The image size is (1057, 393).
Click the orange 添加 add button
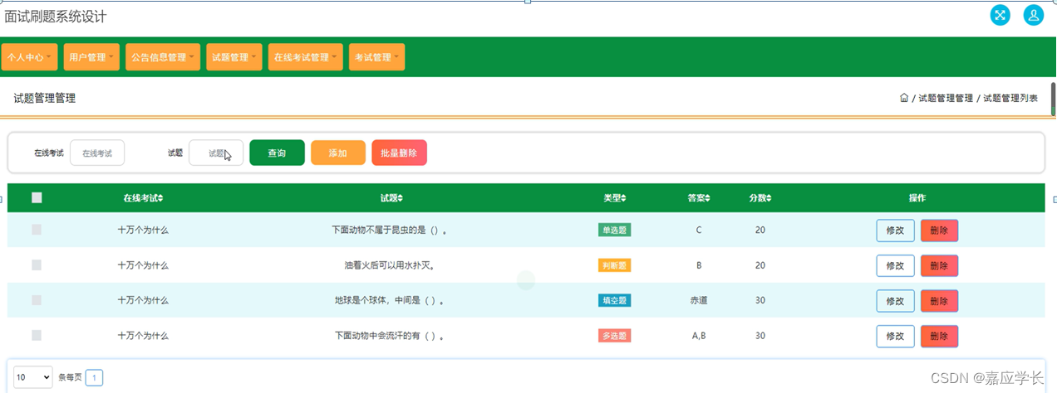coord(338,153)
